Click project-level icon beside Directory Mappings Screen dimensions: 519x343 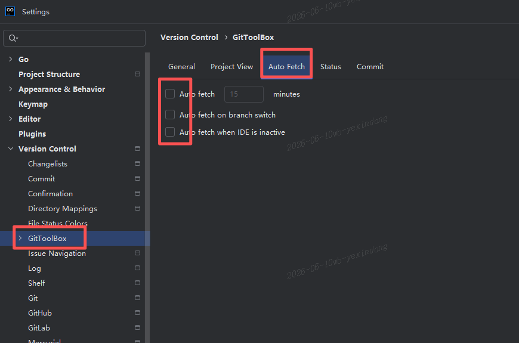pos(137,208)
